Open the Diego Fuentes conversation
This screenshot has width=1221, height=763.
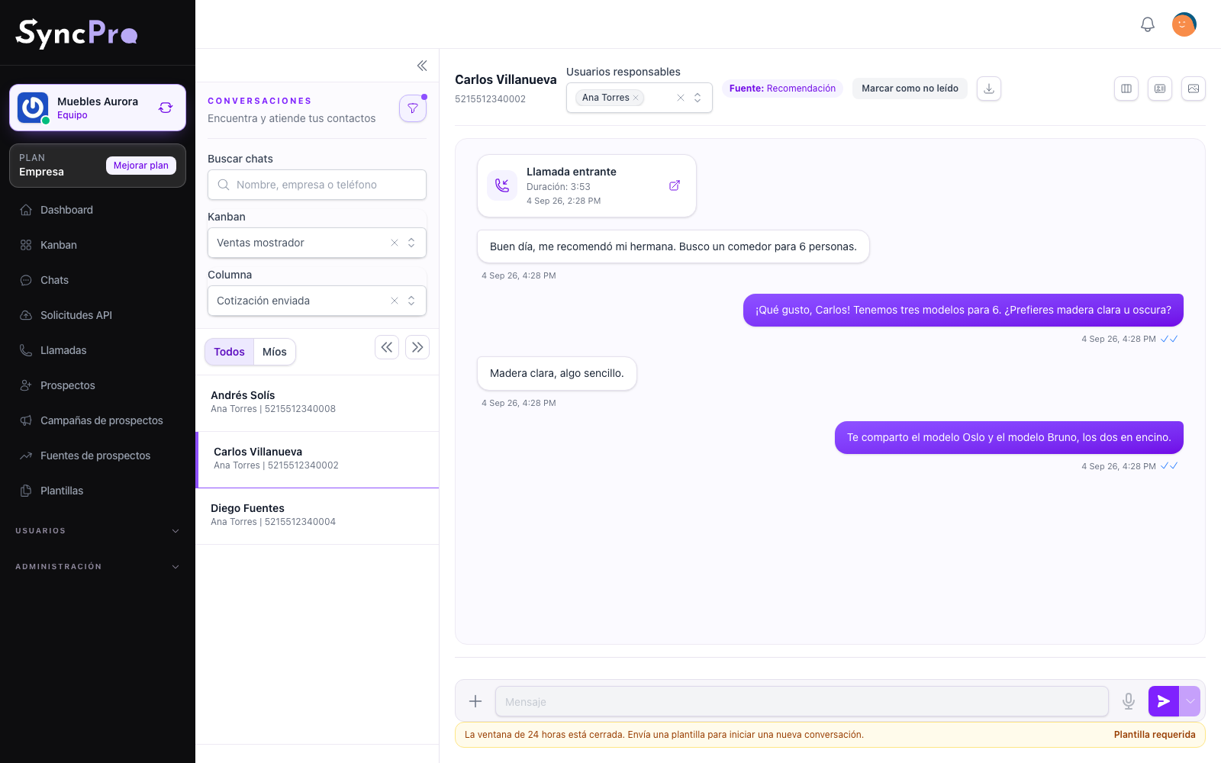point(317,516)
